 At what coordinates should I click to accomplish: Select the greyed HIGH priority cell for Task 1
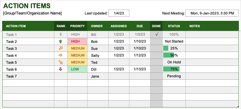point(77,34)
